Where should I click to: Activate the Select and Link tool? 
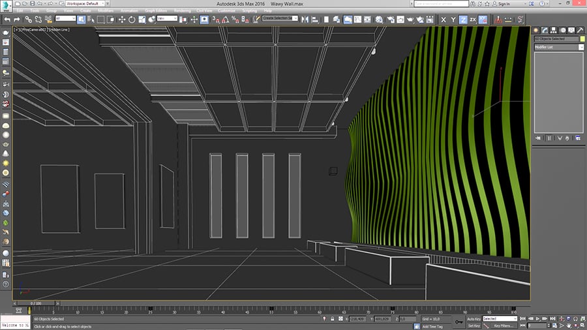click(x=29, y=20)
